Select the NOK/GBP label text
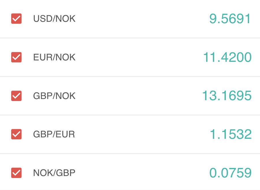Image resolution: width=260 pixels, height=190 pixels. click(x=54, y=173)
